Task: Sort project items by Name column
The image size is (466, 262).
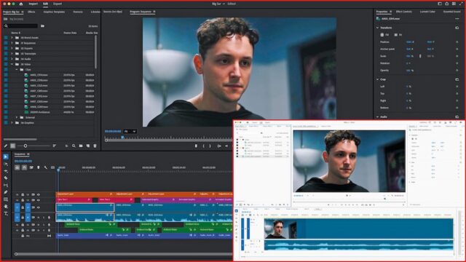Action: pyautogui.click(x=15, y=33)
